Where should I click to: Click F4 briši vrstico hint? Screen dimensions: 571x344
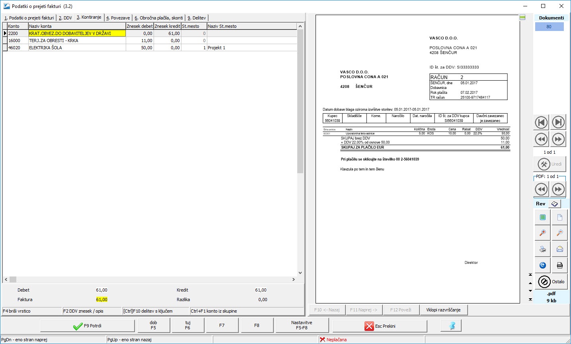pyautogui.click(x=32, y=311)
